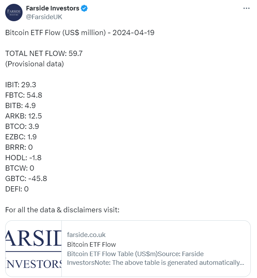Select the FBTC: 54.8 entry
Viewport: 257px width, 278px height.
click(x=24, y=95)
